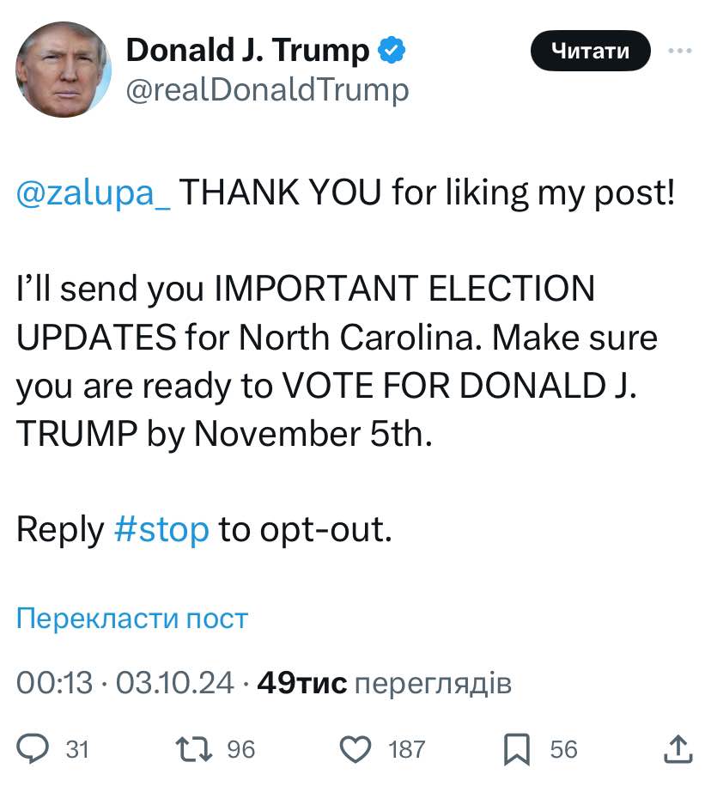The height and width of the screenshot is (811, 711).
Task: Bookmark the post with the bookmark icon
Action: 517,748
